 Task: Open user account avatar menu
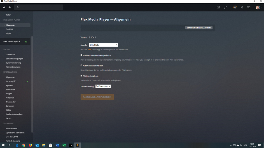pyautogui.click(x=258, y=7)
